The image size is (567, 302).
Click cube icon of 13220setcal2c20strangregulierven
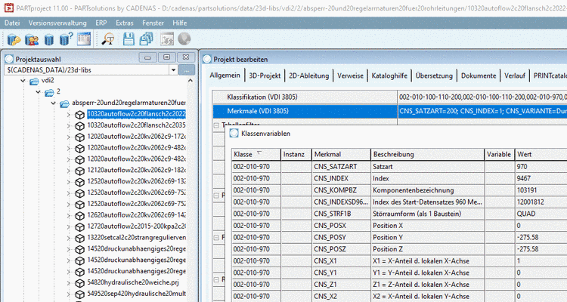pyautogui.click(x=79, y=238)
